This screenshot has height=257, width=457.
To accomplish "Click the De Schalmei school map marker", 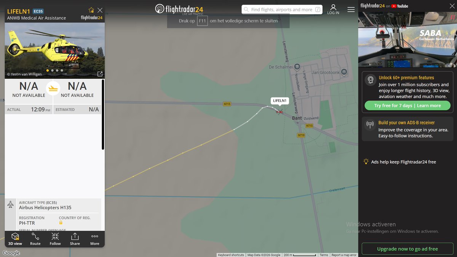I will pos(297,67).
